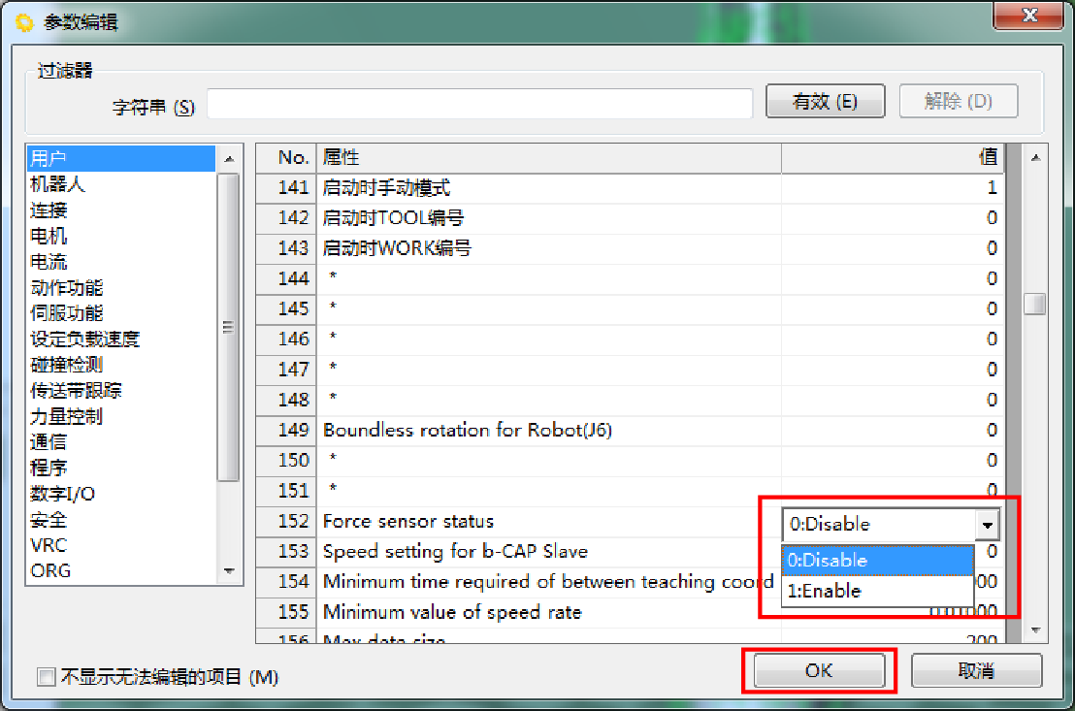
Task: Click the parameter table scroll up arrow
Action: (1035, 157)
